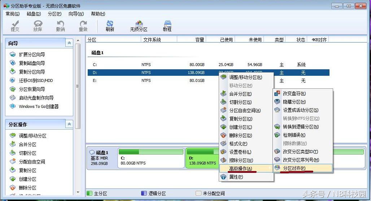Image resolution: width=371 pixels, height=201 pixels.
Task: Open the 教程 (tutorial) toolbar icon
Action: click(x=167, y=26)
